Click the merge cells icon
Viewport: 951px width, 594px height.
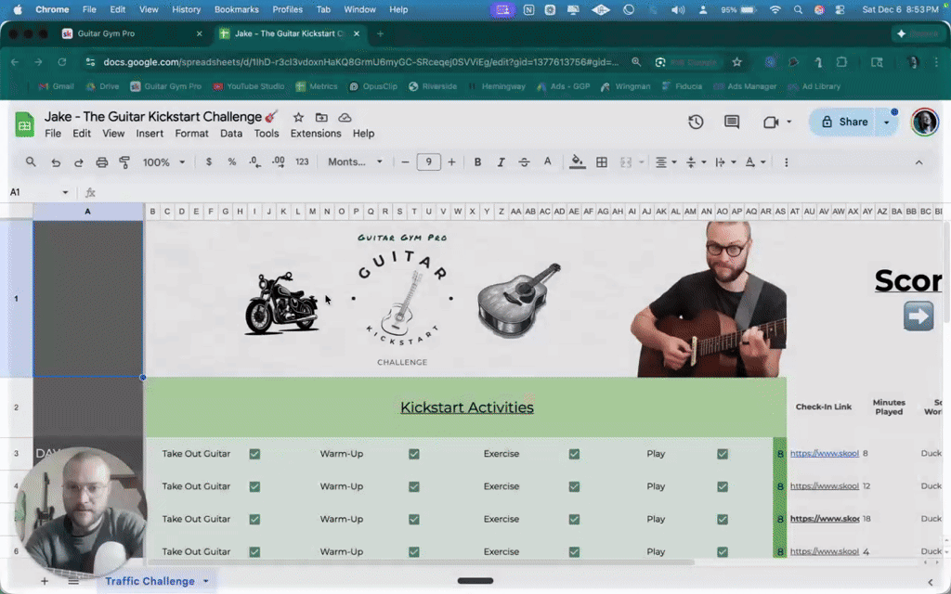pos(626,161)
